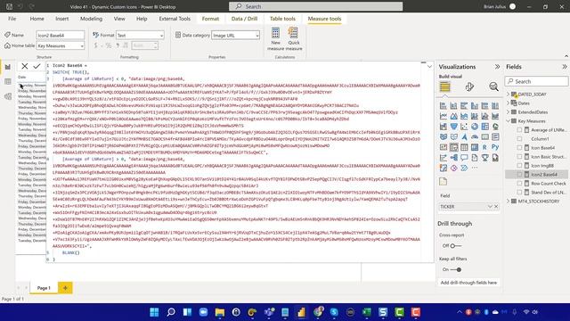Cancel the formula edit with the X icon
This screenshot has height=321, width=570.
point(25,66)
